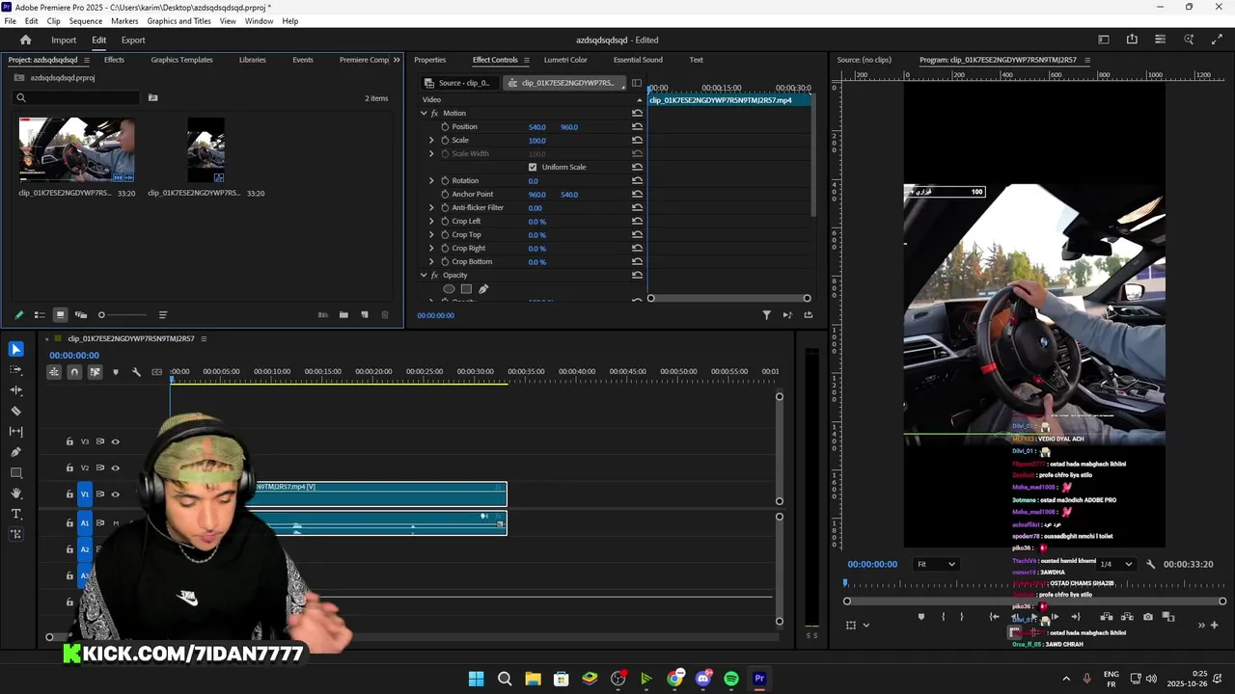
Task: Open the Effect Controls panel menu
Action: click(526, 60)
